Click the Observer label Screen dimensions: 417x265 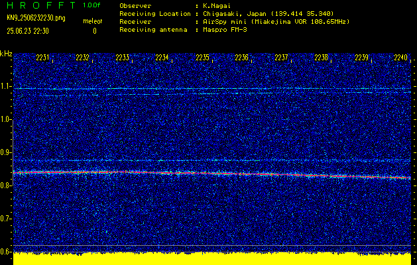[135, 5]
